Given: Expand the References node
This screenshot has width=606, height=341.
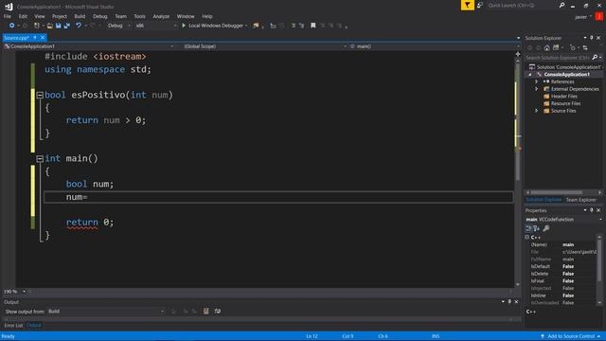Looking at the screenshot, I should tap(537, 81).
